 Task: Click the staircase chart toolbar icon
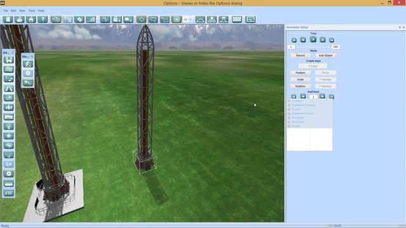point(91,20)
